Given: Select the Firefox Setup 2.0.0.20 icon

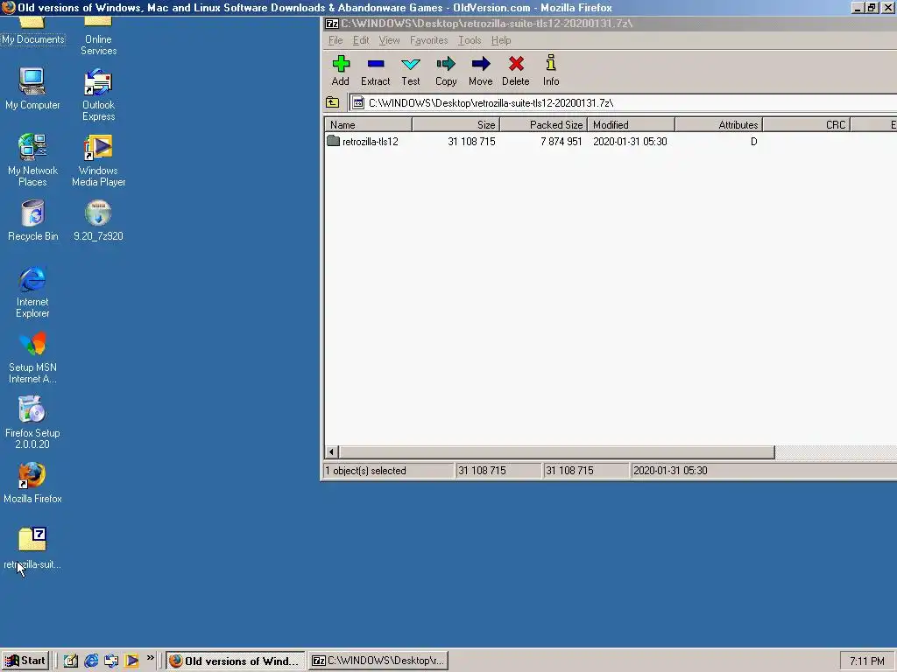Looking at the screenshot, I should coord(32,423).
